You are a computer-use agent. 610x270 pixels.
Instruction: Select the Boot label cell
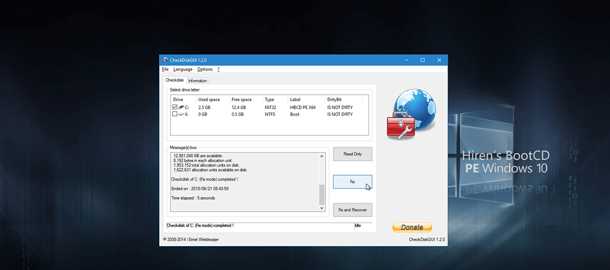click(x=295, y=114)
